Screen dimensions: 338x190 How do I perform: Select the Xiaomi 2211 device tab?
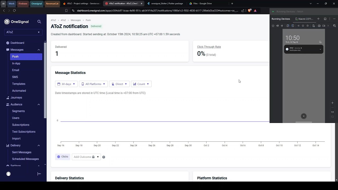coord(304,19)
